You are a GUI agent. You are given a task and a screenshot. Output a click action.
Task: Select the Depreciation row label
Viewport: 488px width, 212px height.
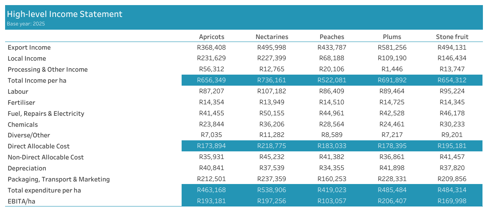[x=27, y=168]
